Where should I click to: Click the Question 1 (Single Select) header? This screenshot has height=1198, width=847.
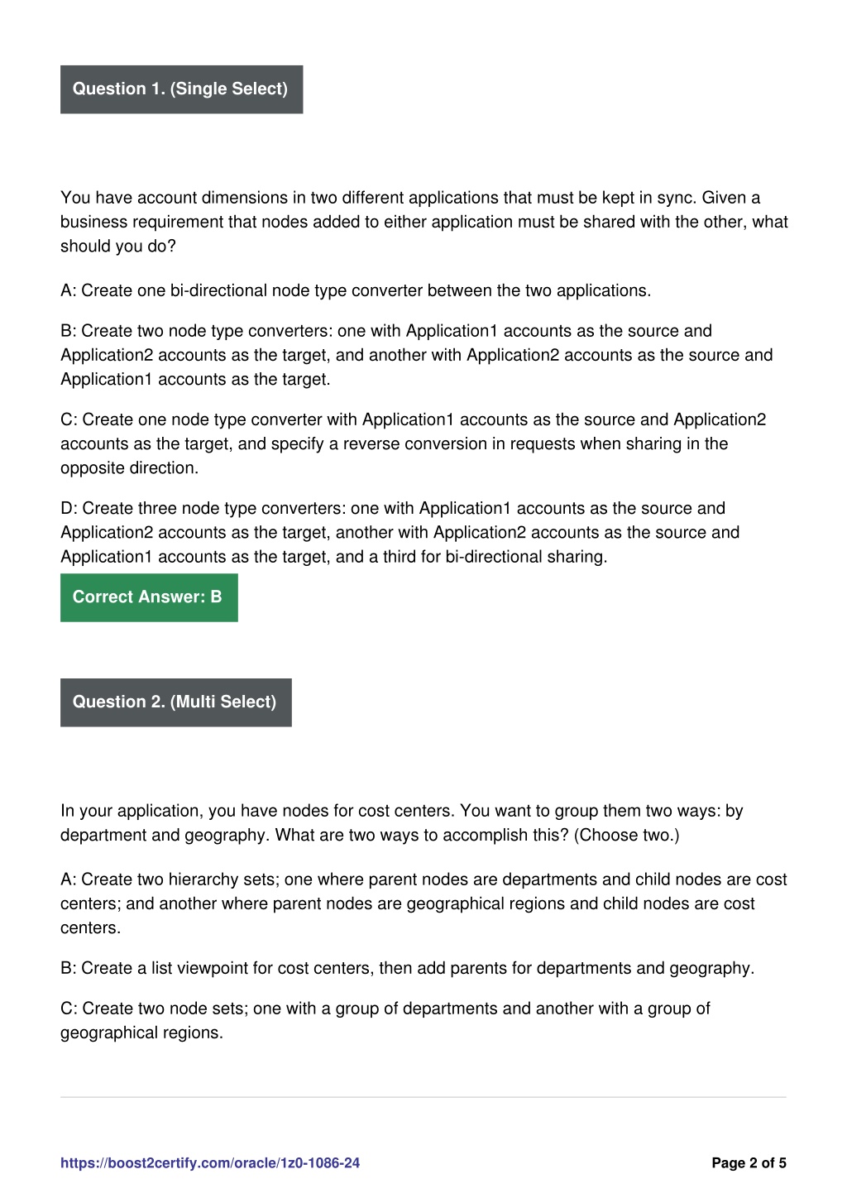(x=181, y=89)
